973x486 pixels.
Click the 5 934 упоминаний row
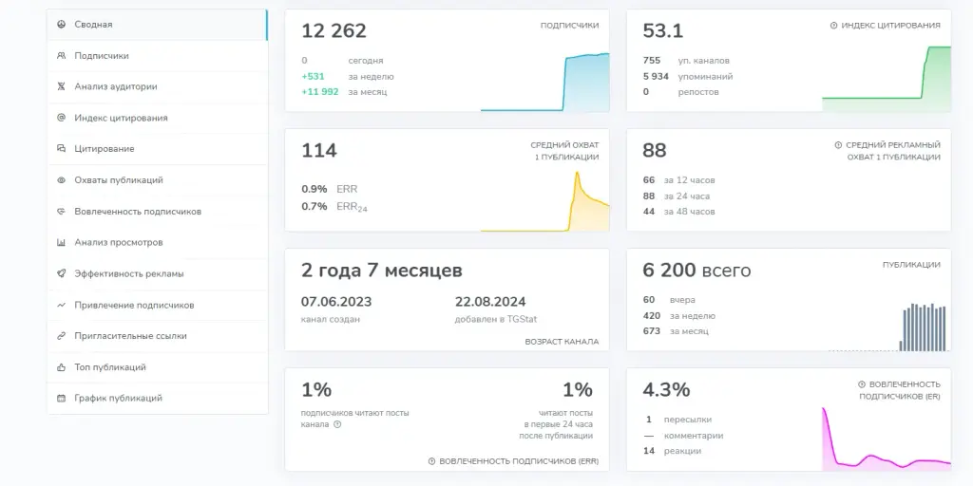tap(688, 77)
